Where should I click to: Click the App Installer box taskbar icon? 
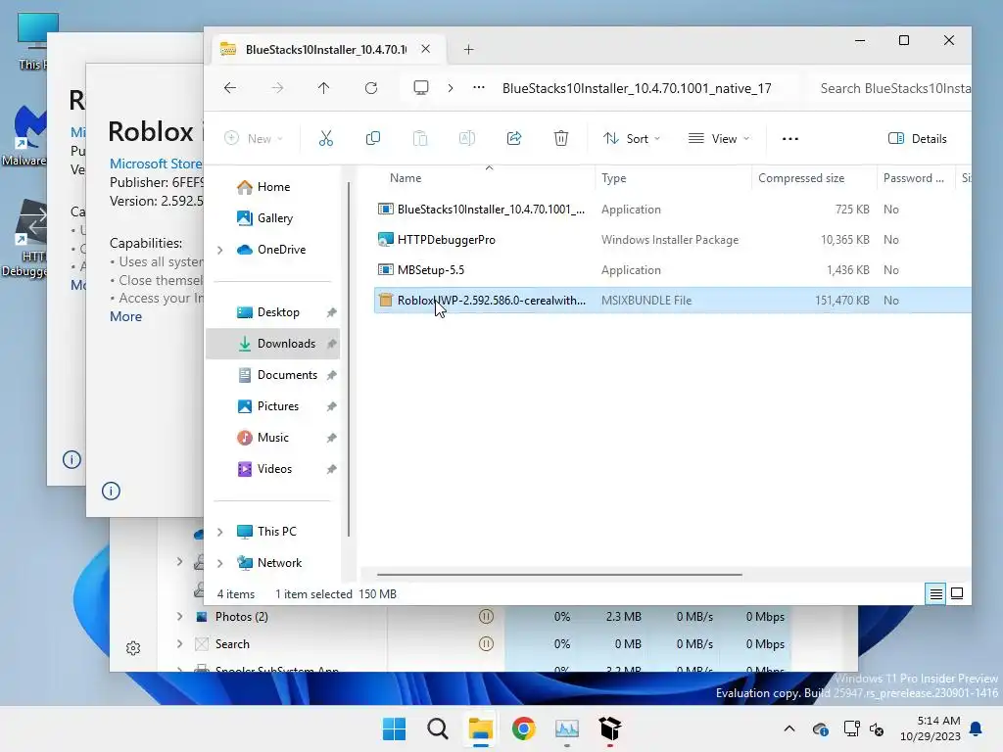point(609,728)
